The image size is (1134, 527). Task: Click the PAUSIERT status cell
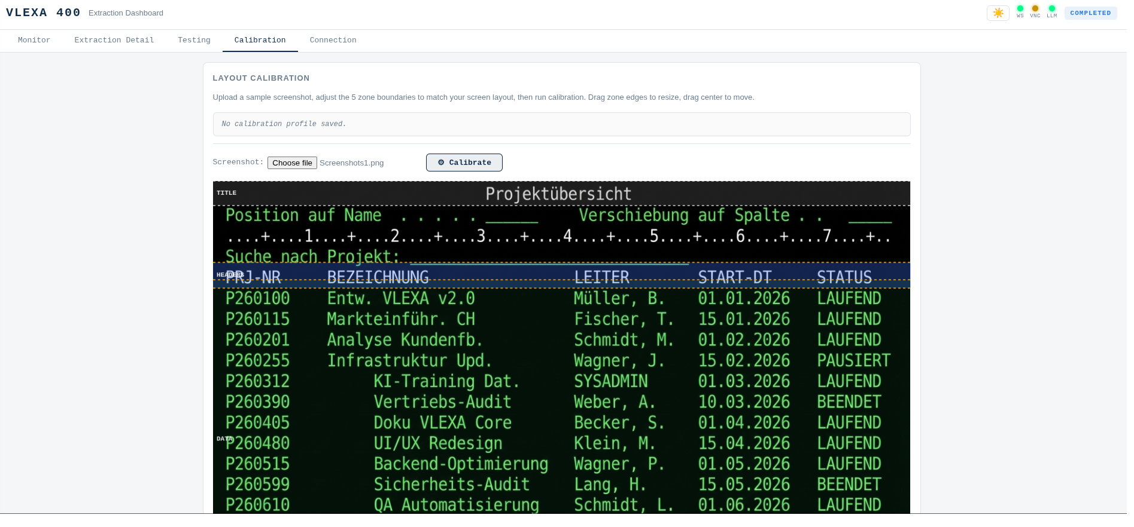coord(854,360)
